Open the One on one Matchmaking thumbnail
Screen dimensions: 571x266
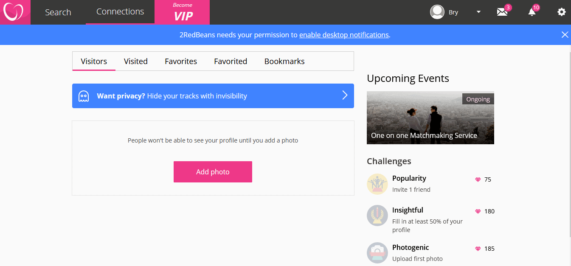[430, 118]
